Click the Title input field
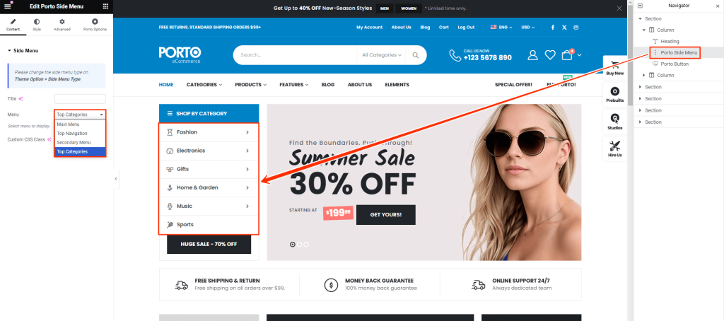 click(80, 99)
